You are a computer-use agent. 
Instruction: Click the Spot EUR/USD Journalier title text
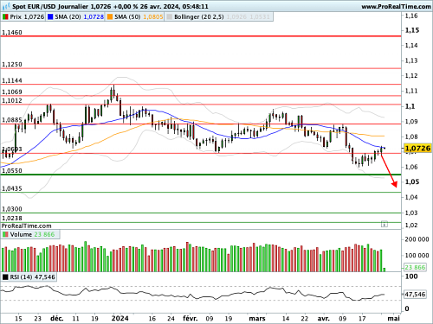pyautogui.click(x=50, y=6)
